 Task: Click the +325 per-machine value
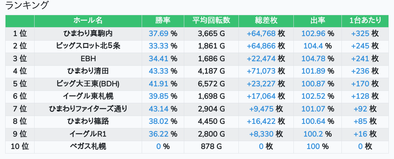360,34
